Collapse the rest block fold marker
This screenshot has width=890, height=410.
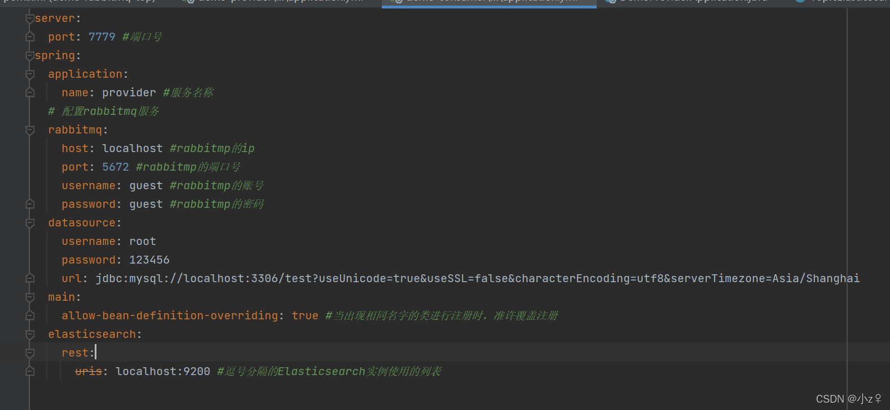coord(30,353)
